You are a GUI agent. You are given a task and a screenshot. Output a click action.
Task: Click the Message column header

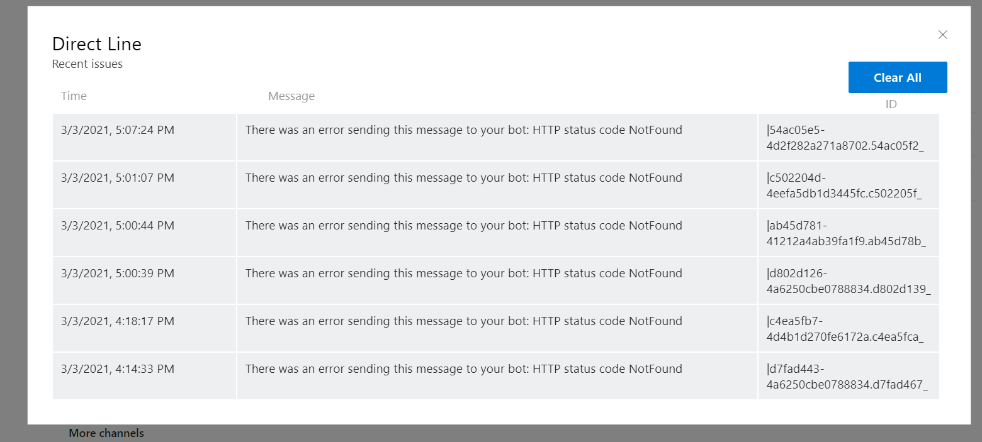[291, 96]
